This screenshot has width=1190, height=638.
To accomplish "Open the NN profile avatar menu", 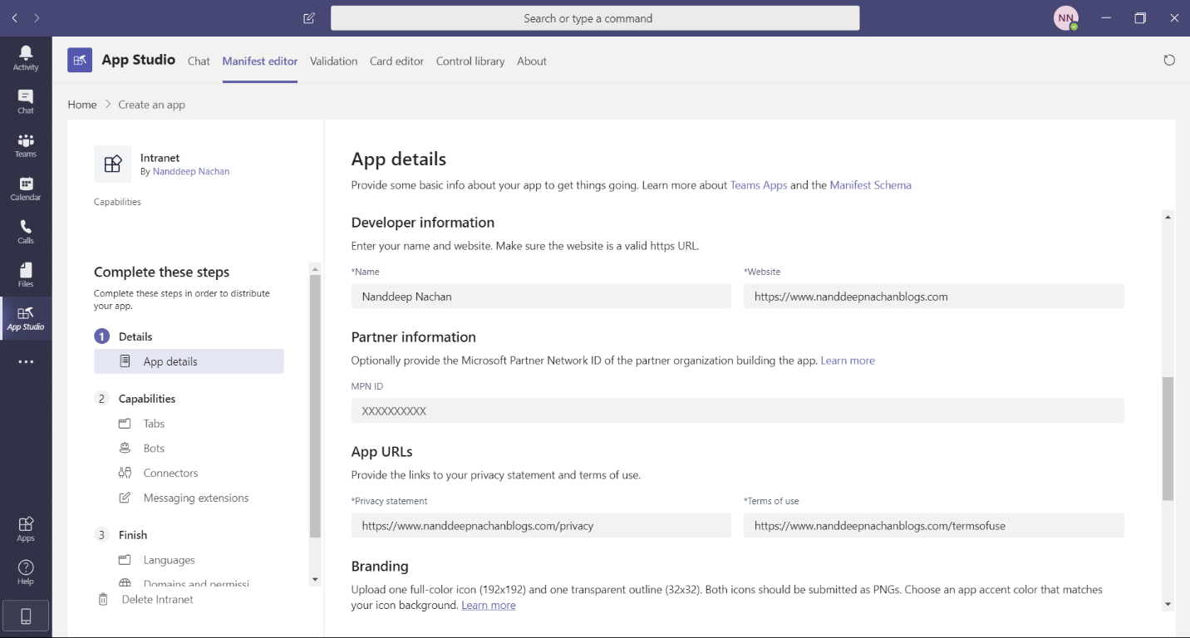I will pyautogui.click(x=1065, y=18).
